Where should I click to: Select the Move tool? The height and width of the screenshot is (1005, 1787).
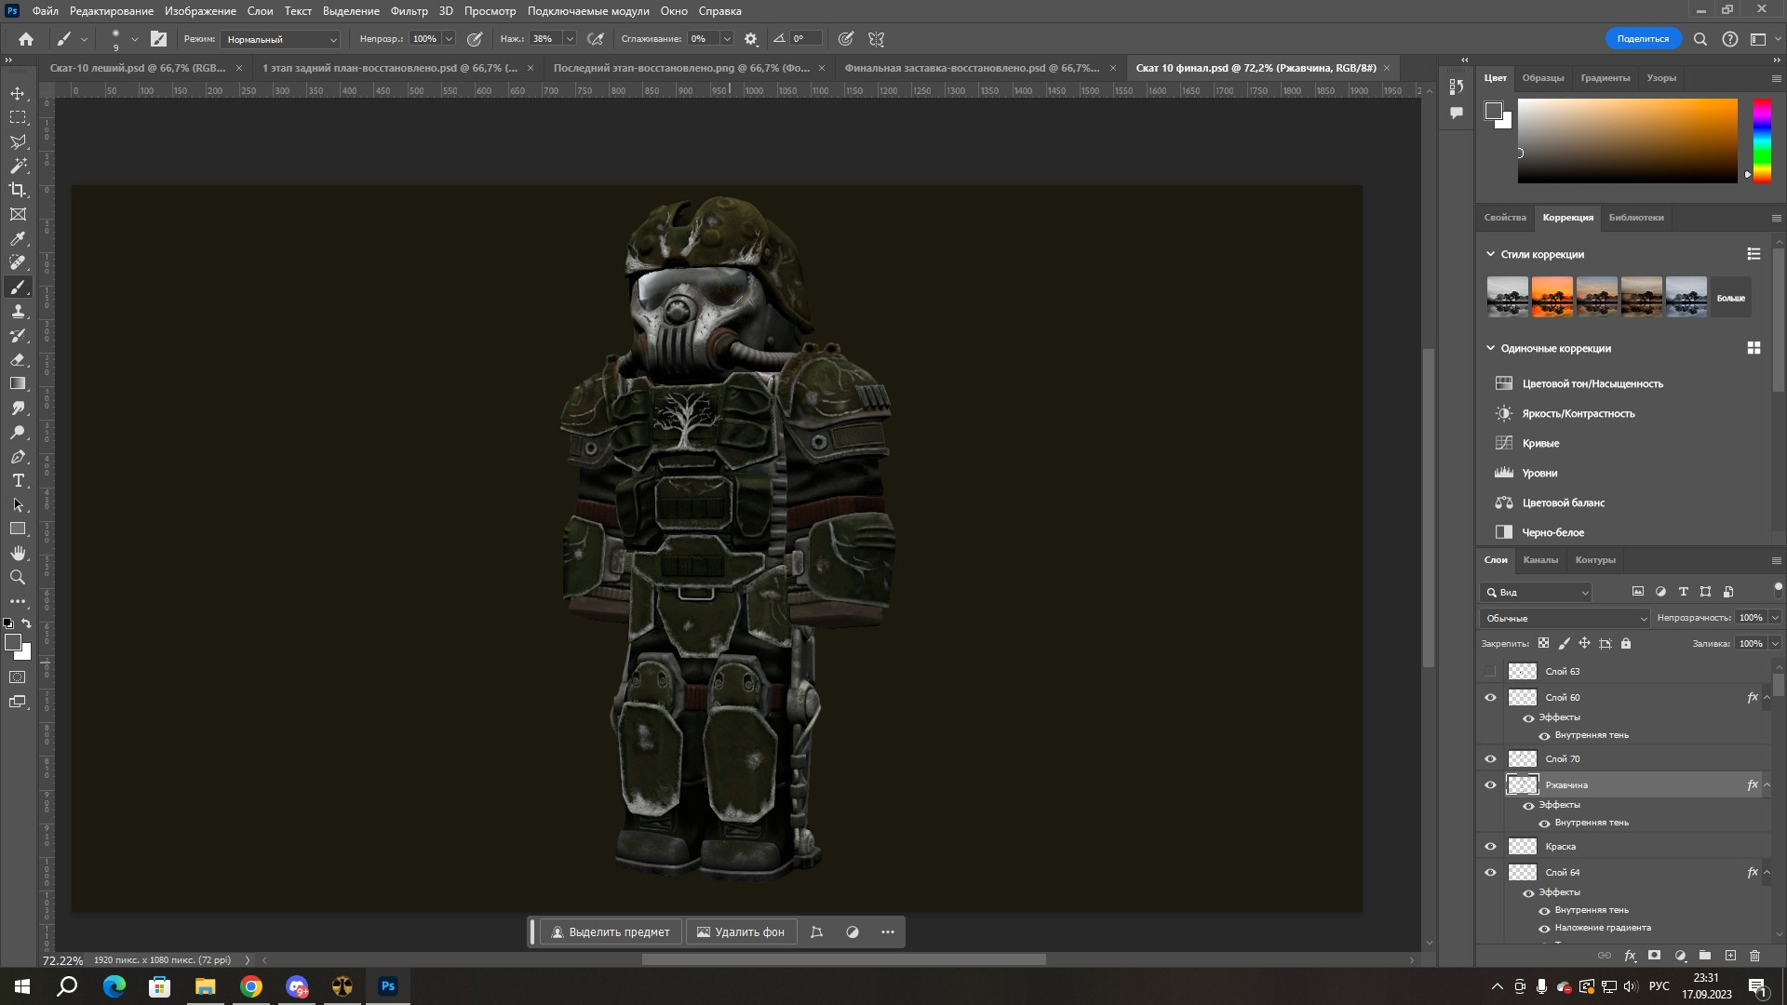(x=18, y=93)
